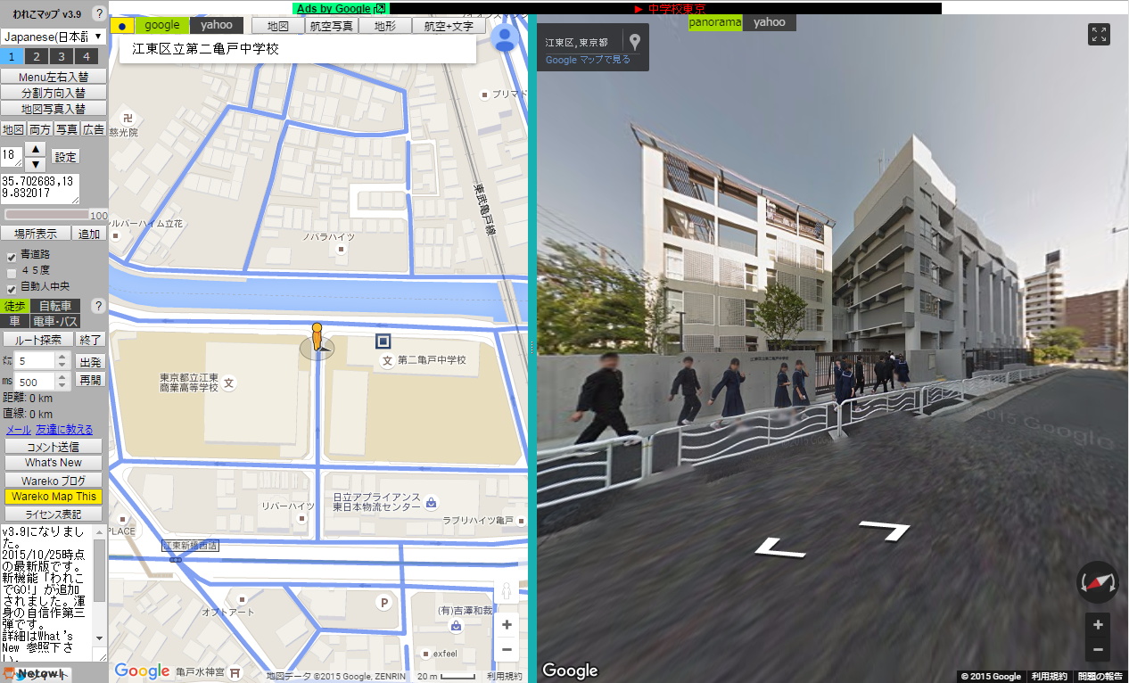Select the yahoo map provider tab

217,25
